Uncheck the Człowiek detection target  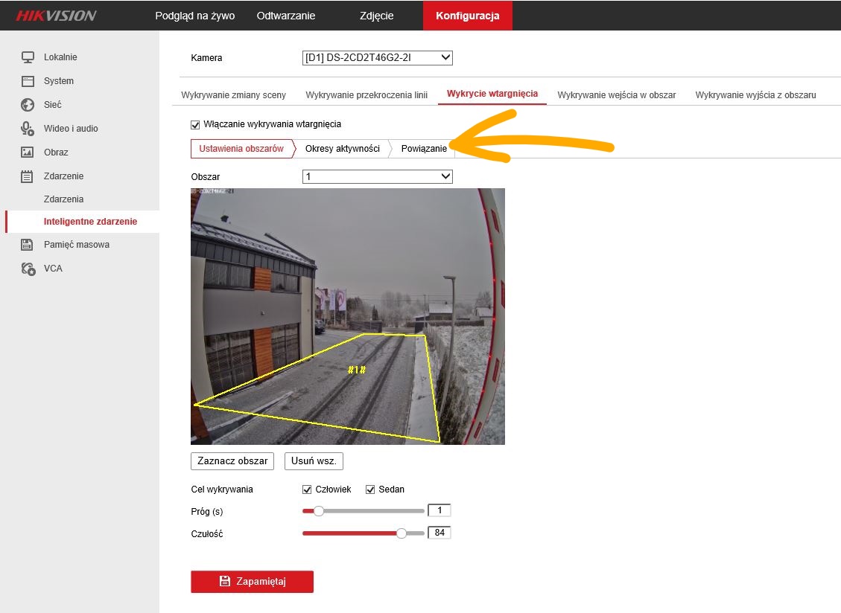coord(307,490)
